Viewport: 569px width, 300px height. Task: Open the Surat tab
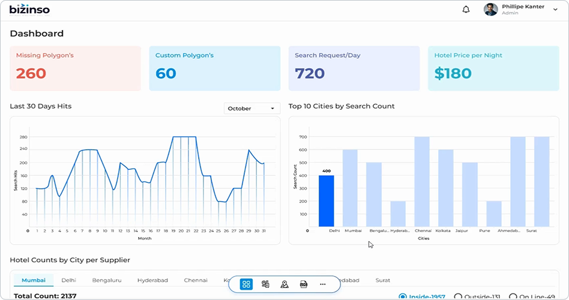[382, 280]
